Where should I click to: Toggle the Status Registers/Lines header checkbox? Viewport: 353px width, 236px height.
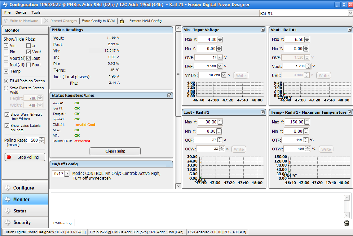point(169,96)
